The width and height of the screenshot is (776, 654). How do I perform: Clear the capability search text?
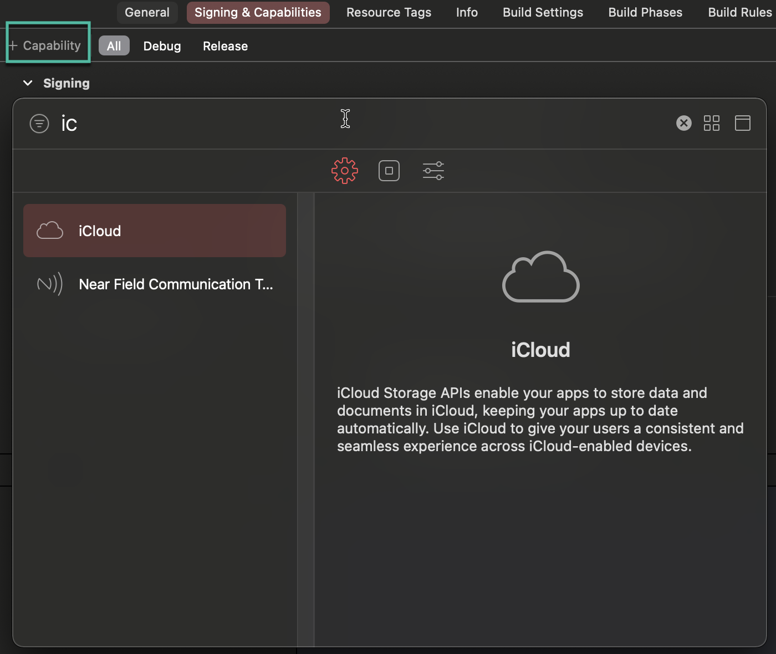(x=683, y=123)
